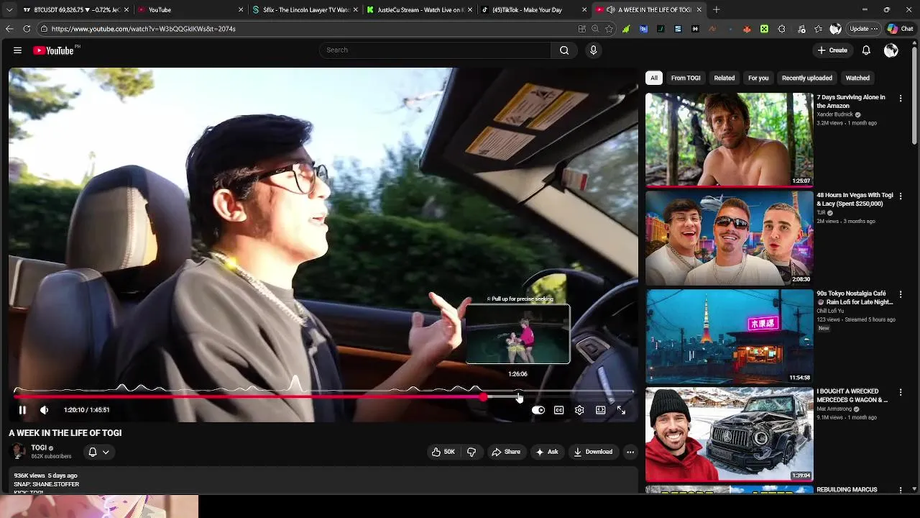Click the browser address bar URL
This screenshot has width=920, height=518.
(144, 29)
